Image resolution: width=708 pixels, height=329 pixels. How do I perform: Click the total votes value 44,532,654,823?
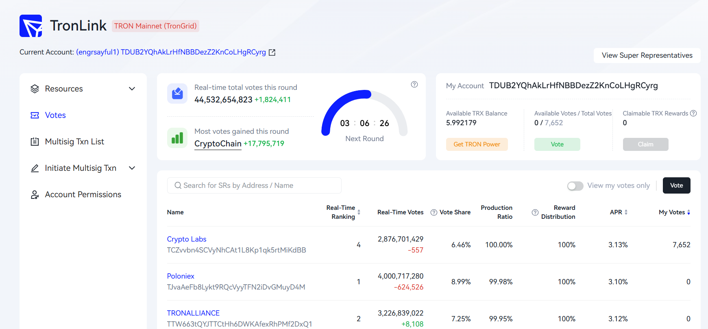(x=223, y=100)
